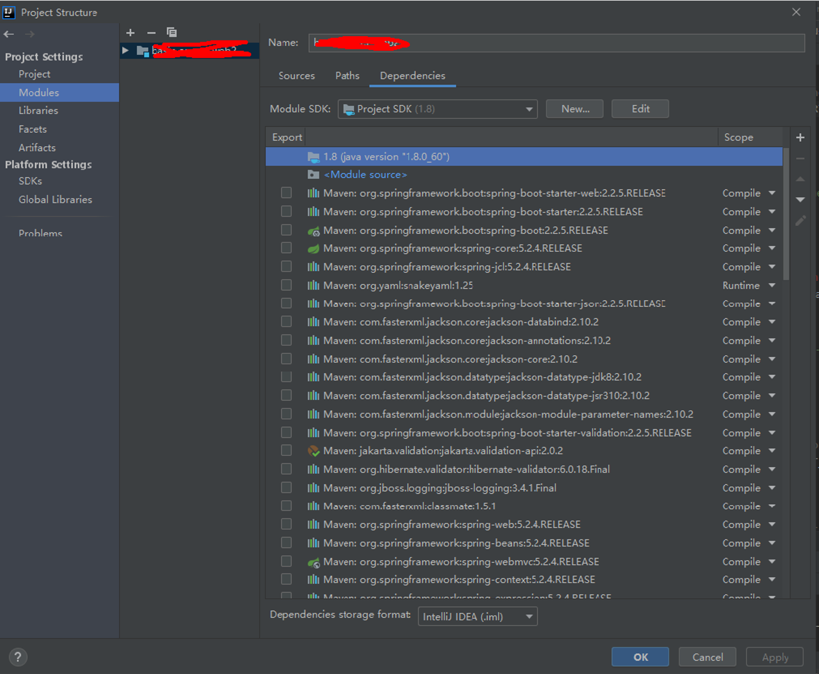Select the Dependencies tab

pyautogui.click(x=412, y=76)
